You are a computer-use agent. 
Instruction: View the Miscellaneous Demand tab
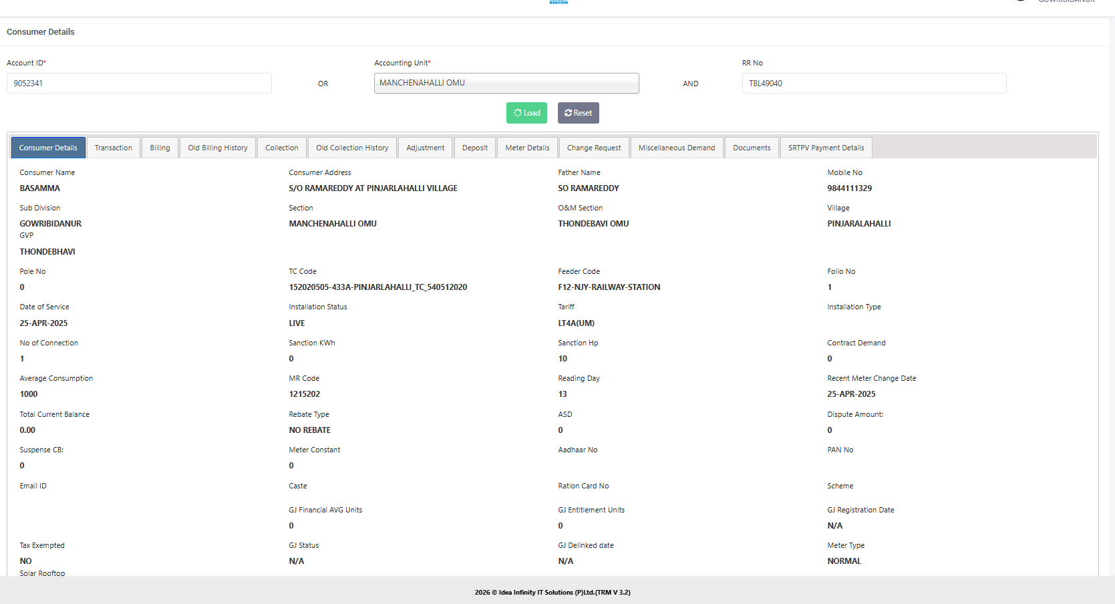[x=677, y=148]
